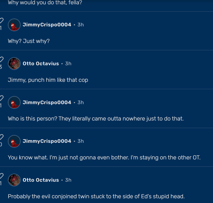The image size is (213, 203).
Task: Visit Otto Octavius username on "conjoined twin" comment
Action: click(41, 180)
